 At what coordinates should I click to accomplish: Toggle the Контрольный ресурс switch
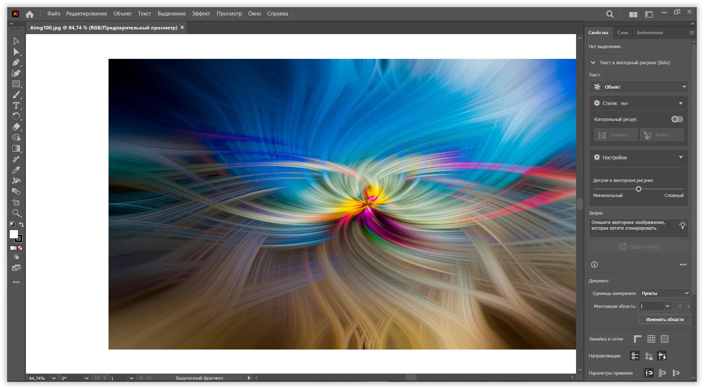click(x=677, y=119)
